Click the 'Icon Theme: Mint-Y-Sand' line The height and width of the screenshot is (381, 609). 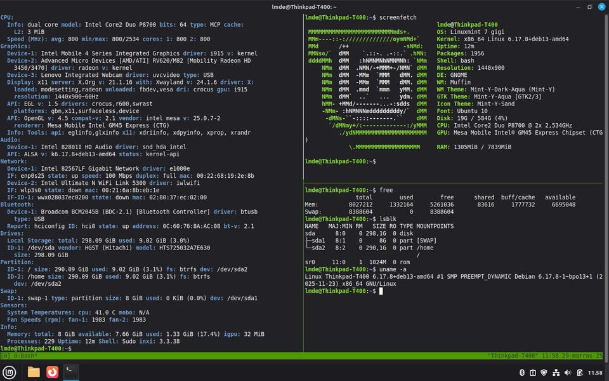point(475,104)
